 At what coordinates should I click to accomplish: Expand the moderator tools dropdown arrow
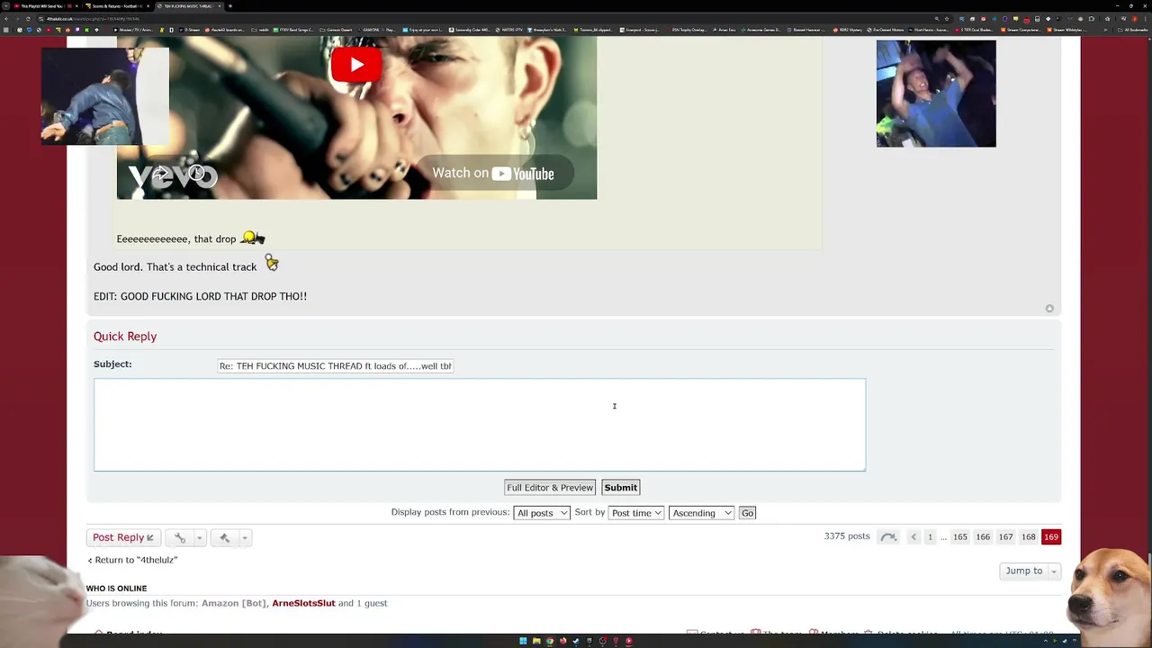click(244, 538)
